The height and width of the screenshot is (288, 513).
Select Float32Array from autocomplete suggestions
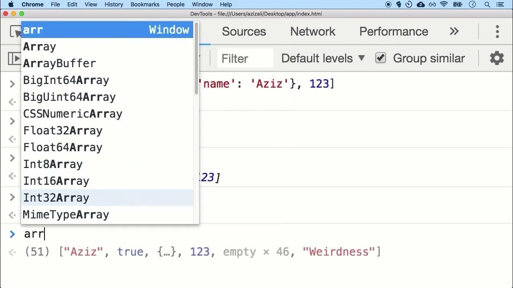click(63, 131)
